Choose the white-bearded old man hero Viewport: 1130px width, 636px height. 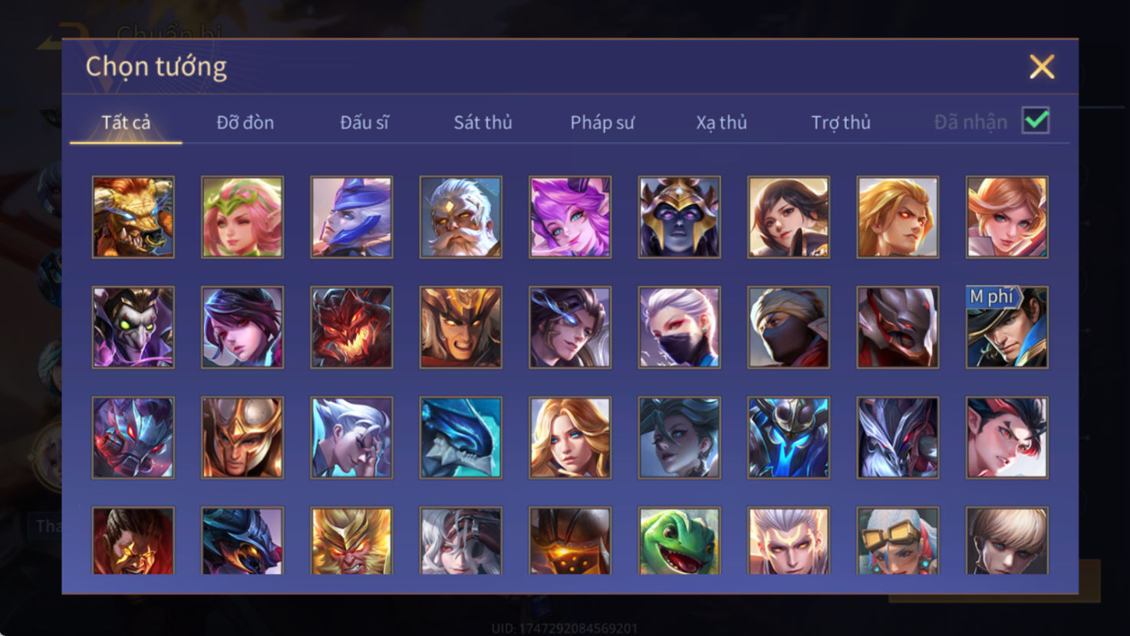[461, 217]
